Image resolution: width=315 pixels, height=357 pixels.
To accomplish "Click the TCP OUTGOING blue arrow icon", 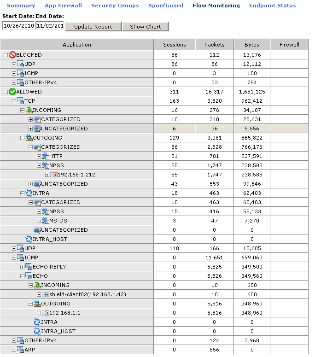I will tap(29, 138).
